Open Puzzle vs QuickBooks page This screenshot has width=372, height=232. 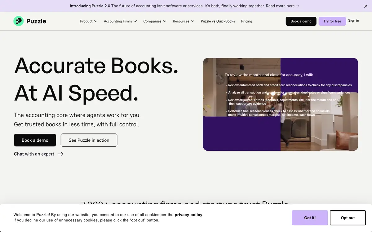click(x=218, y=21)
